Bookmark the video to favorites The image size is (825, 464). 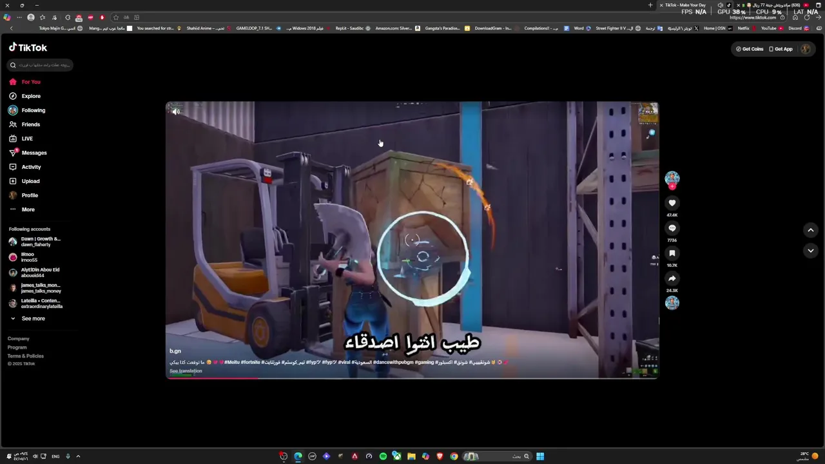click(x=672, y=253)
